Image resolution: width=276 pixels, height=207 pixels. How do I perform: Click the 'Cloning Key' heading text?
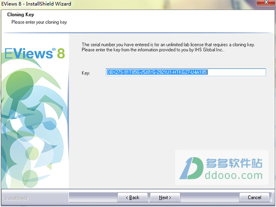click(21, 14)
